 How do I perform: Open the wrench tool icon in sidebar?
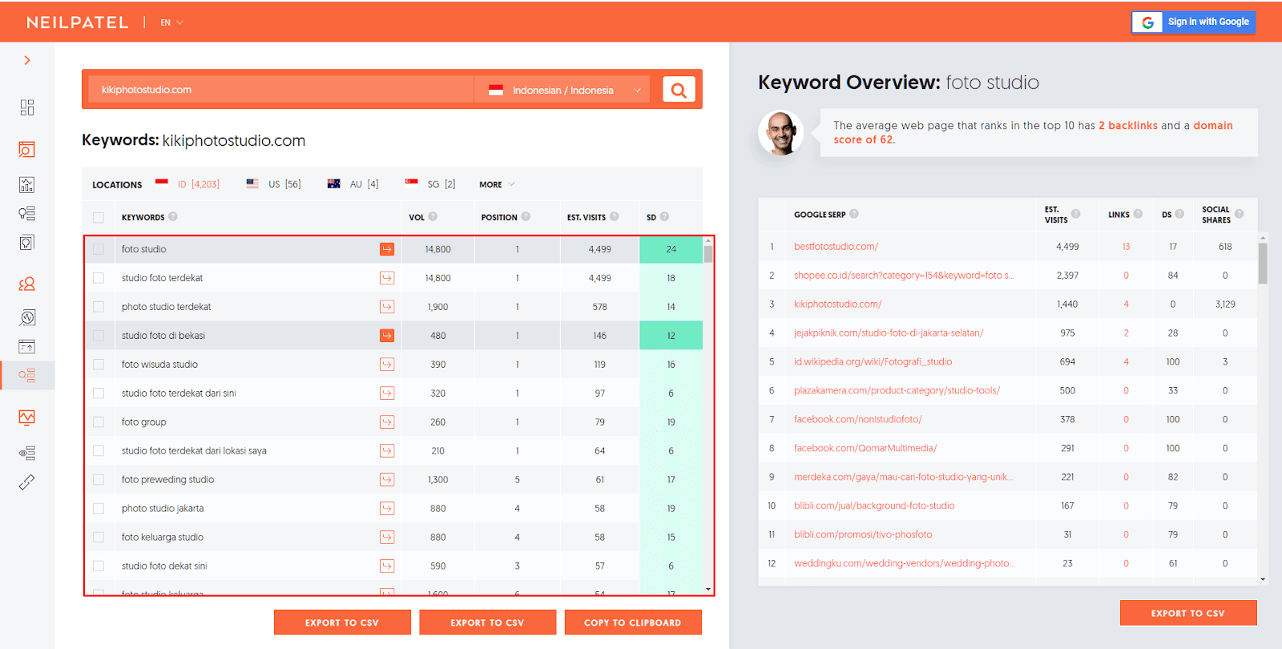(x=27, y=482)
